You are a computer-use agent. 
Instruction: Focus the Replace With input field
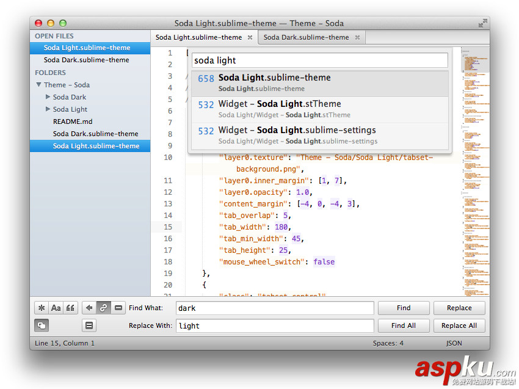(x=275, y=326)
